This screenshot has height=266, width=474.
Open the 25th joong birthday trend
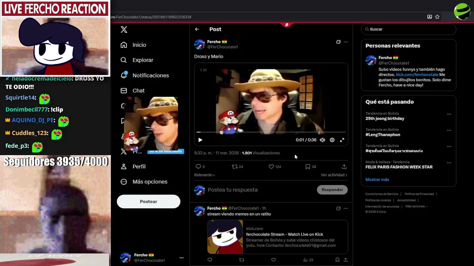[385, 119]
